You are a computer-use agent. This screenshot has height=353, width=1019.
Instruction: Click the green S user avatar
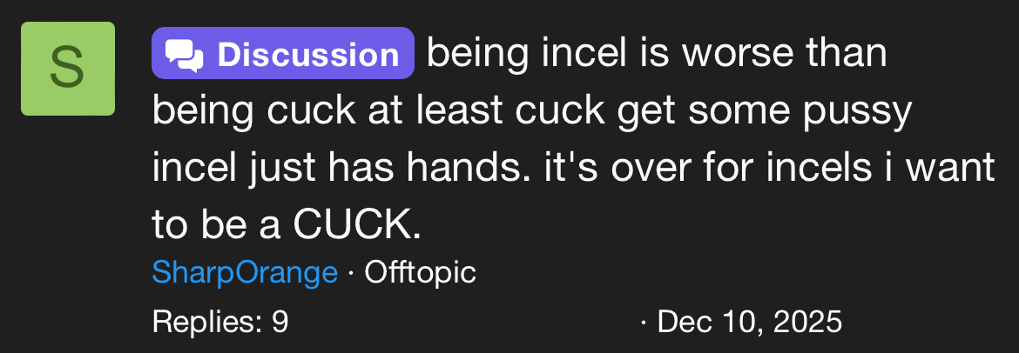[x=68, y=69]
